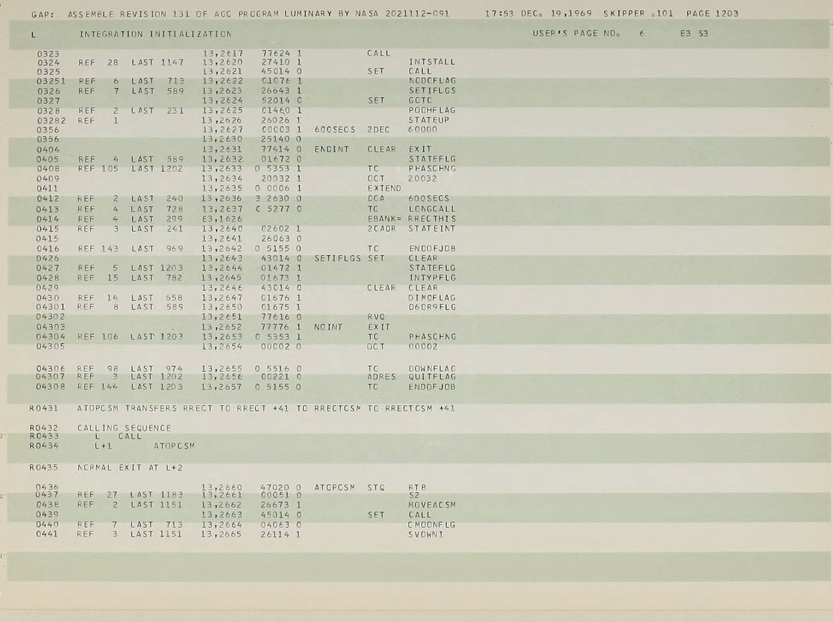Click the address '13,2665'
833x622 pixels.
pyautogui.click(x=221, y=534)
